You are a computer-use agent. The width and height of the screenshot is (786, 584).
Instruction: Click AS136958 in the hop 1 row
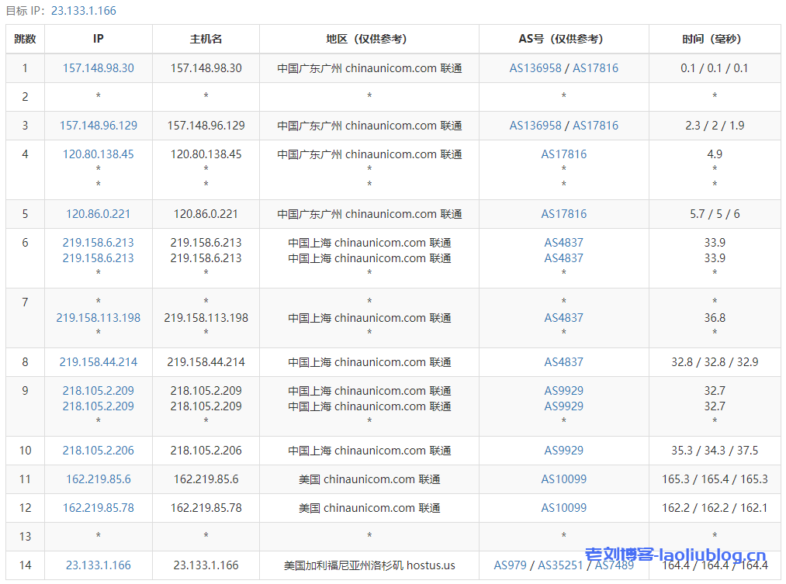click(x=535, y=68)
